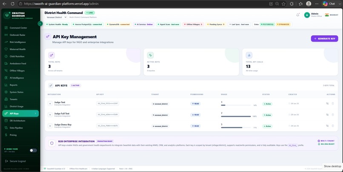Click the DYNAMODB data badge
This screenshot has width=343, height=172.
click(283, 25)
